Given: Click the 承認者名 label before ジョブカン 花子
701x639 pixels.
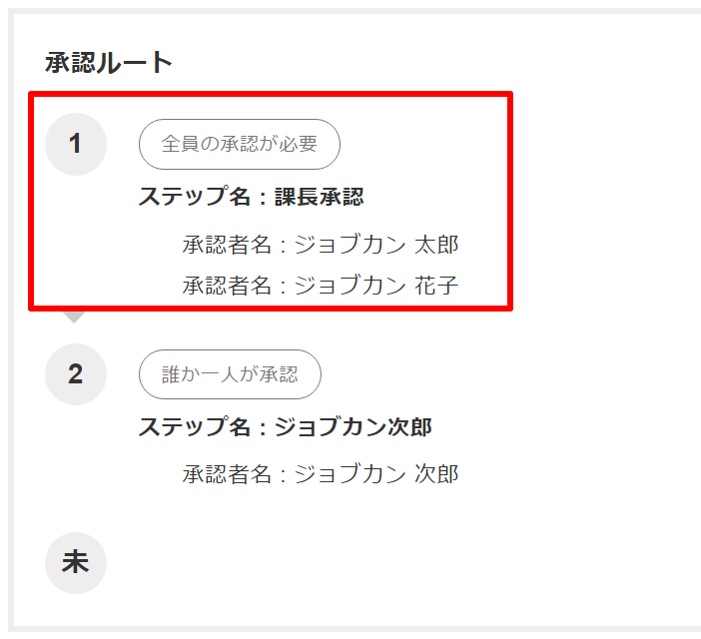Looking at the screenshot, I should pos(227,286).
